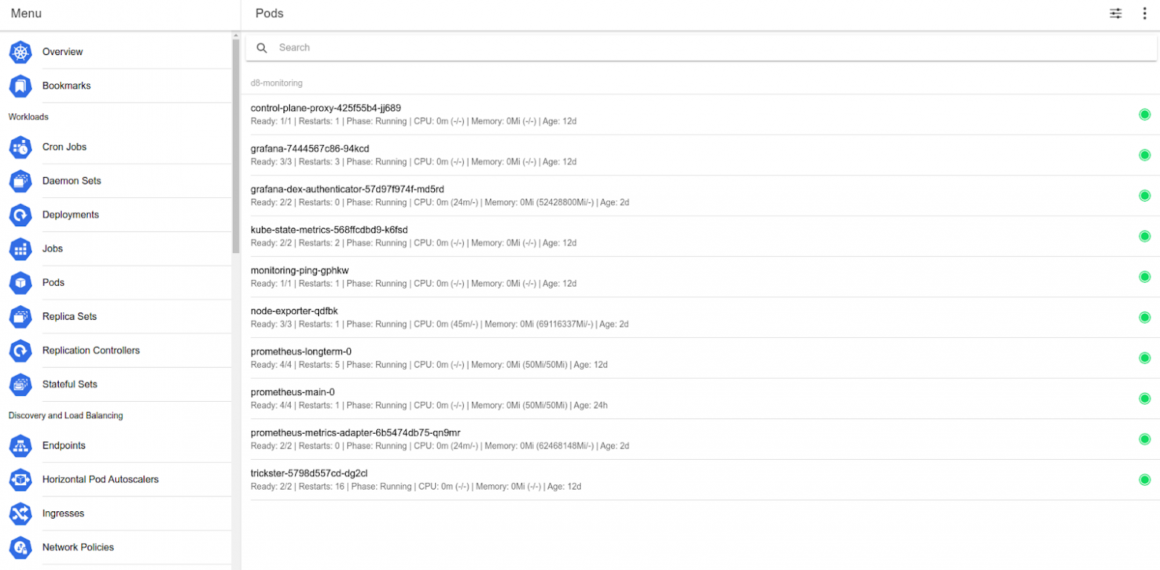Click the Daemon Sets icon
1160x570 pixels.
tap(21, 182)
